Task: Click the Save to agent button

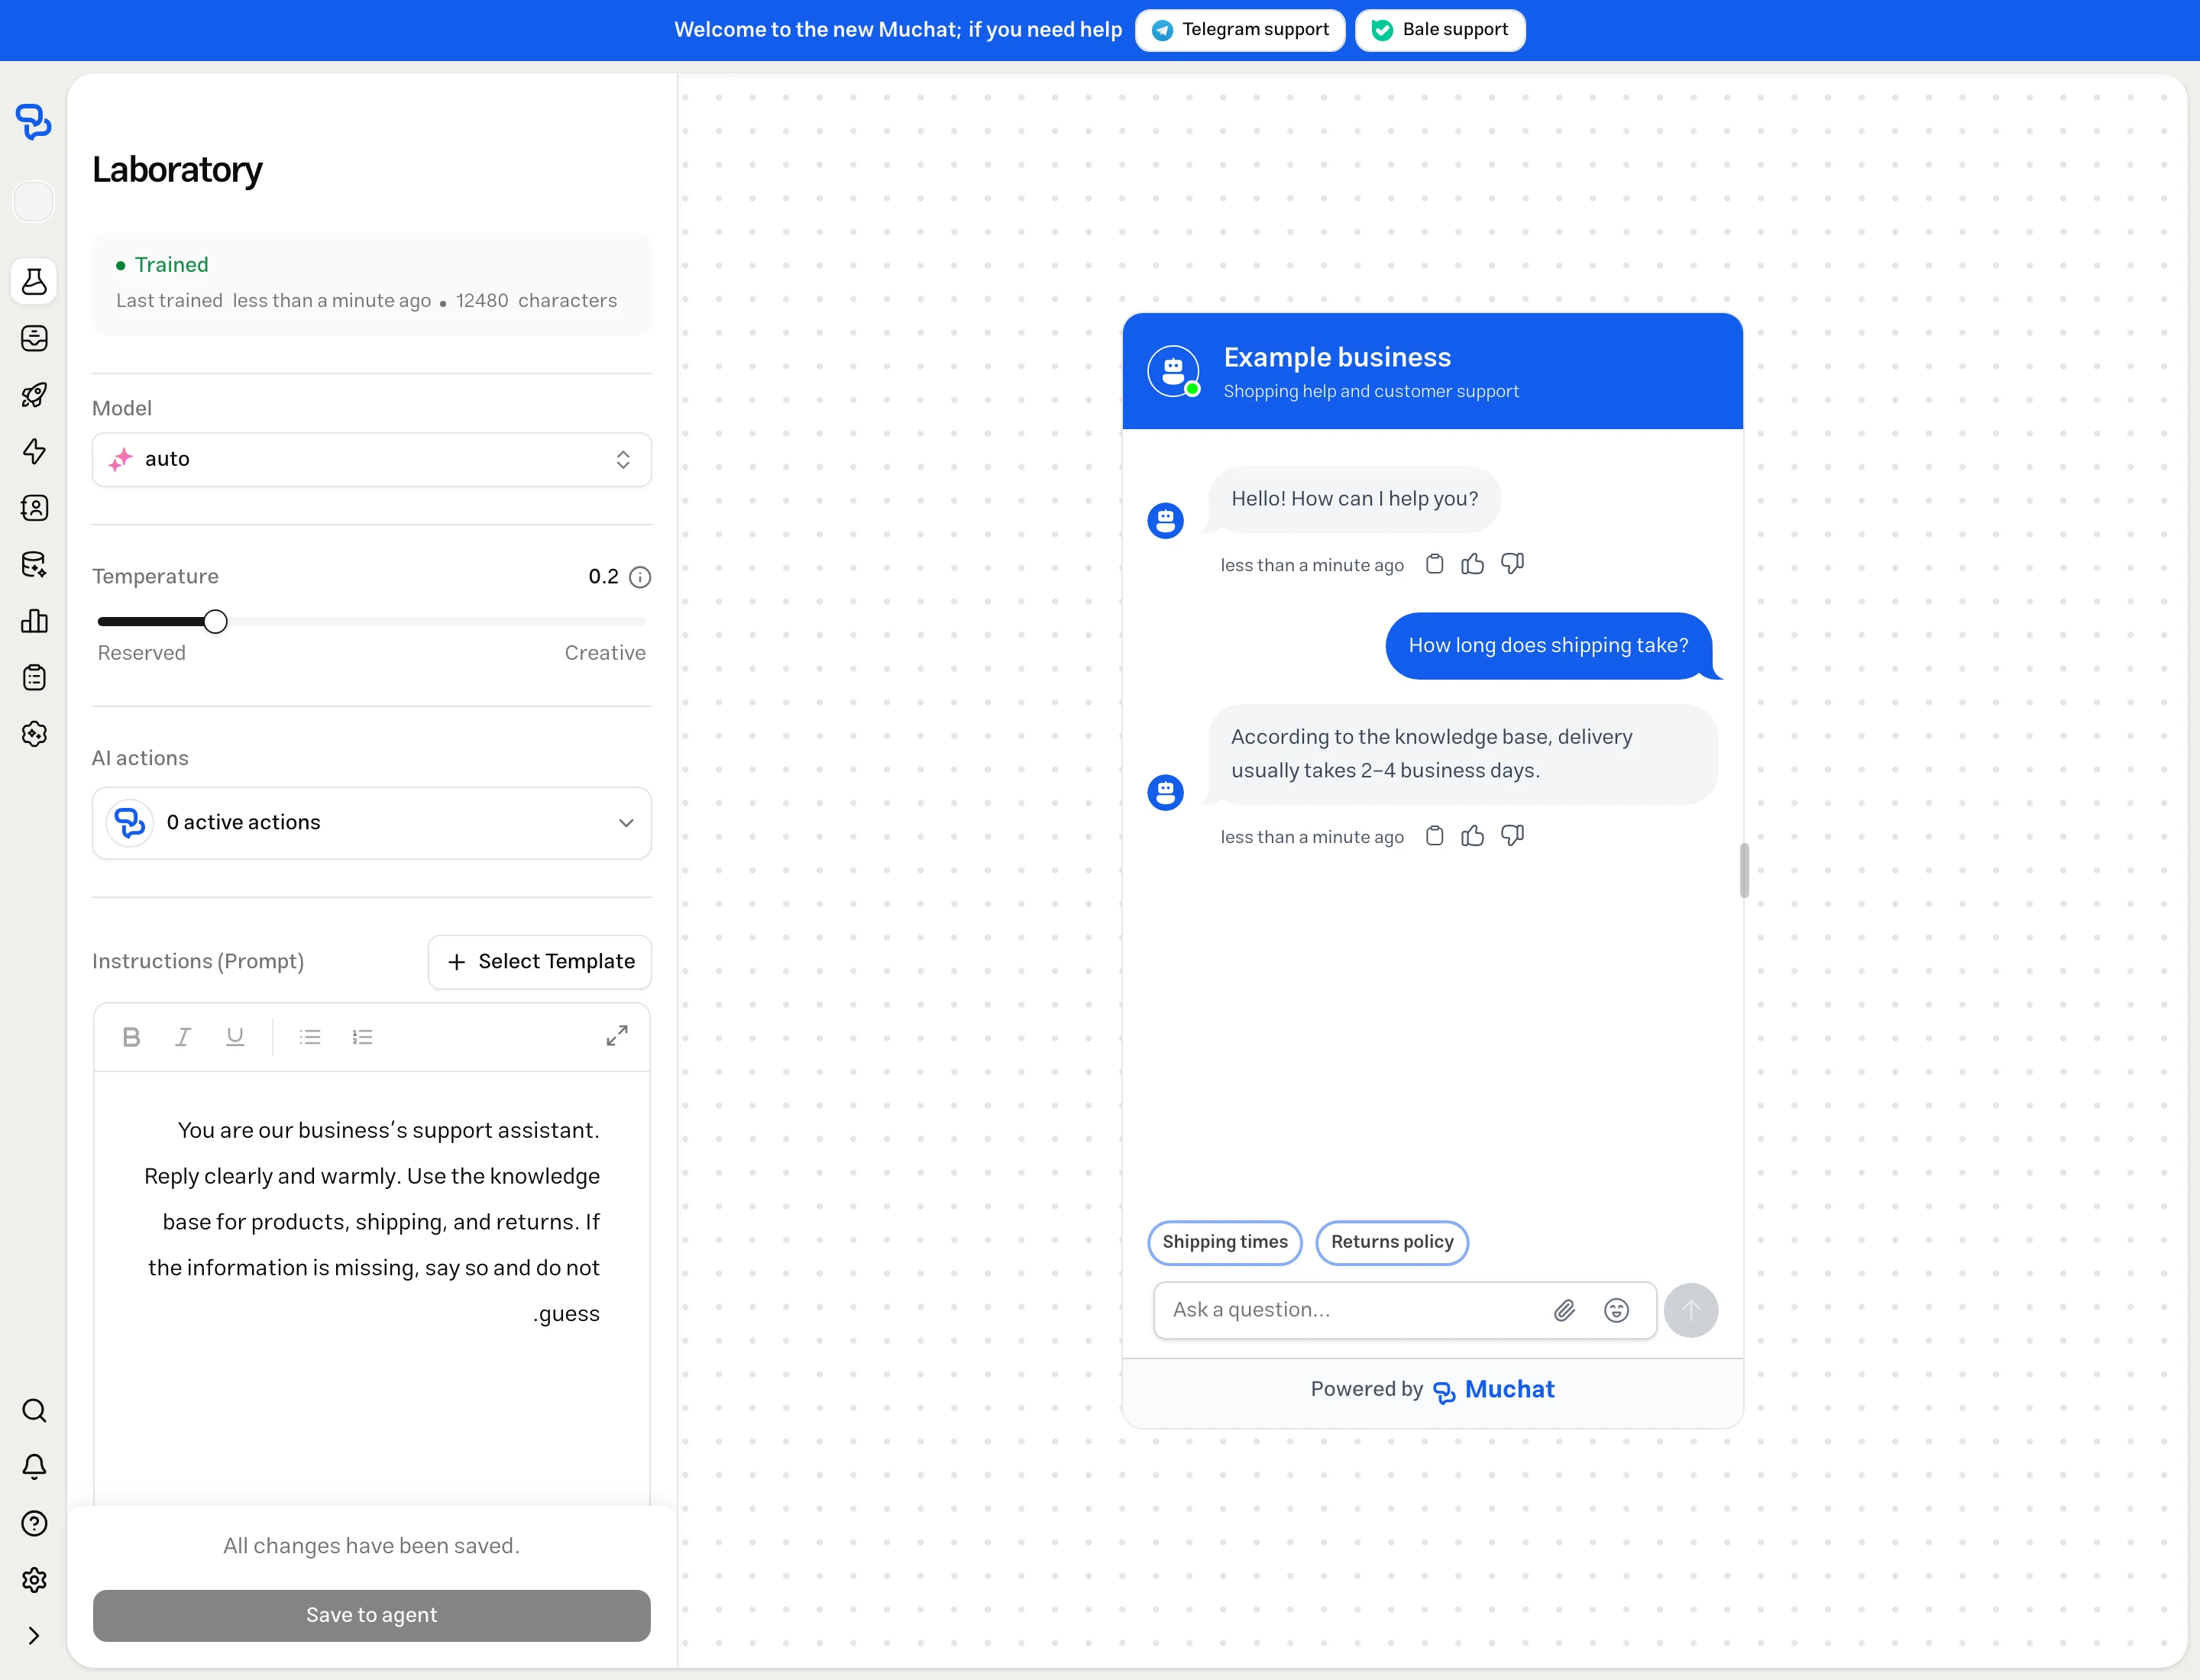Action: tap(372, 1615)
